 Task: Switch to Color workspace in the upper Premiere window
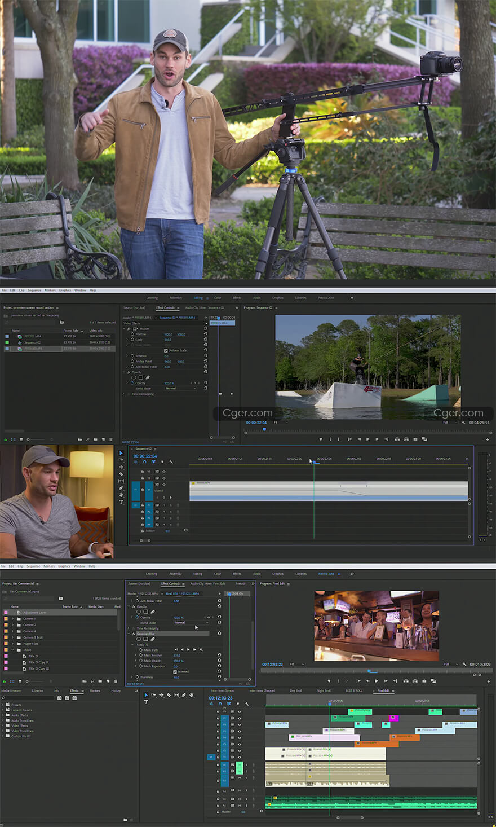(218, 297)
